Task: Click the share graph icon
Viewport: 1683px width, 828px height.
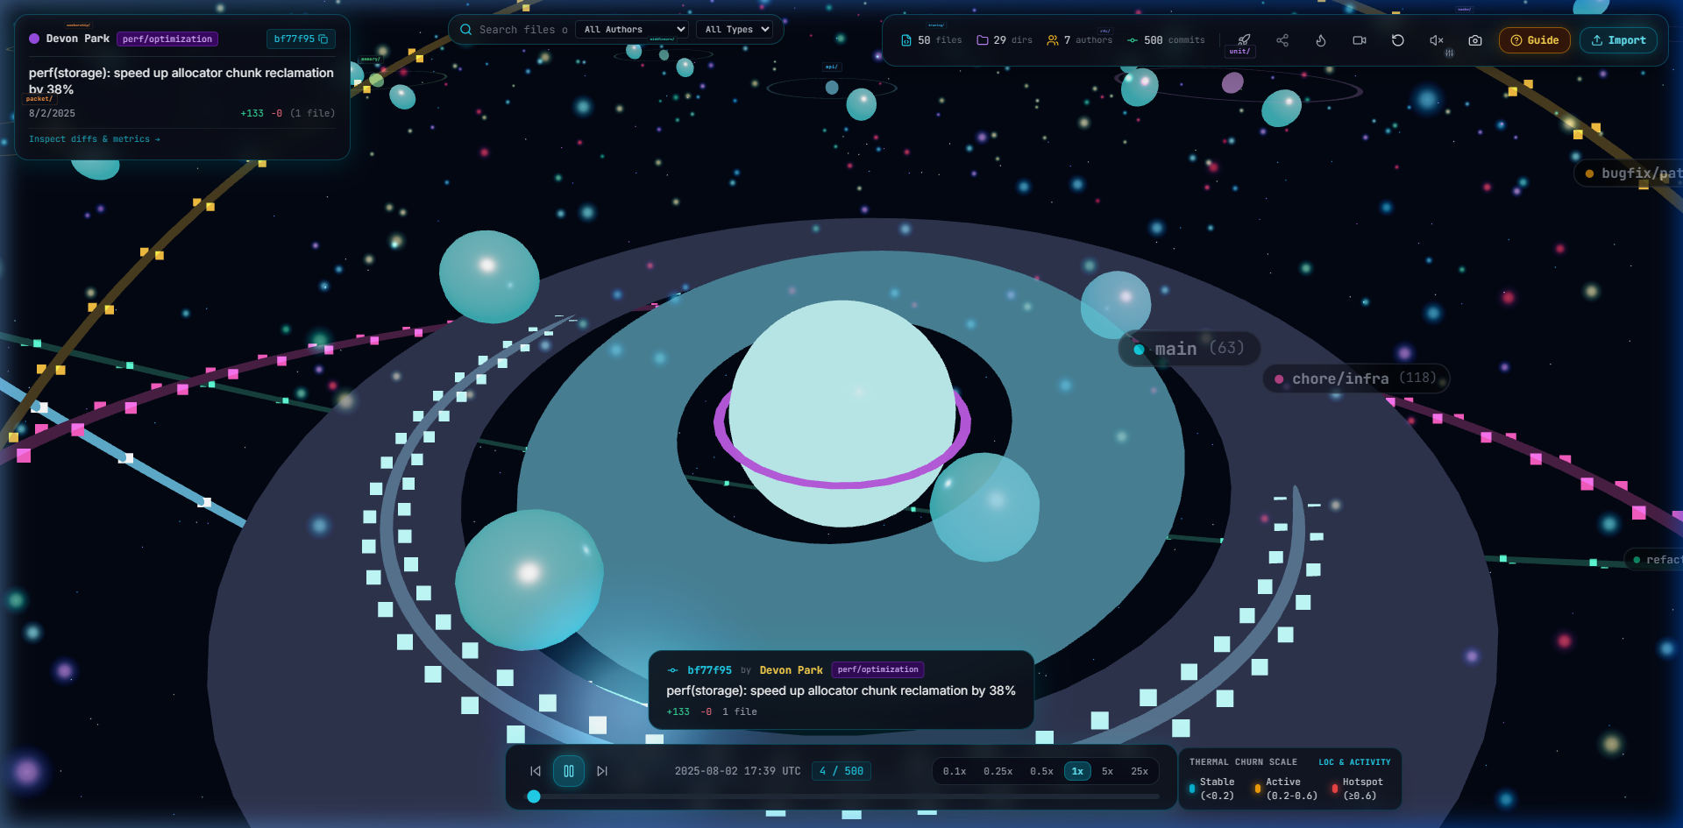Action: (1282, 40)
